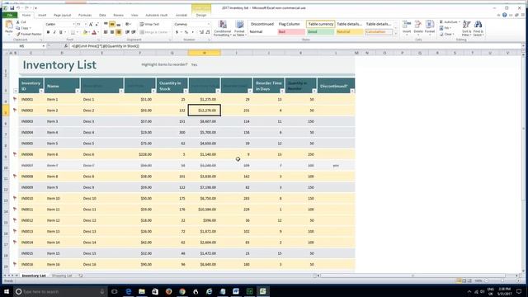This screenshot has height=297, width=528.
Task: Apply percent style format
Action: (186, 32)
